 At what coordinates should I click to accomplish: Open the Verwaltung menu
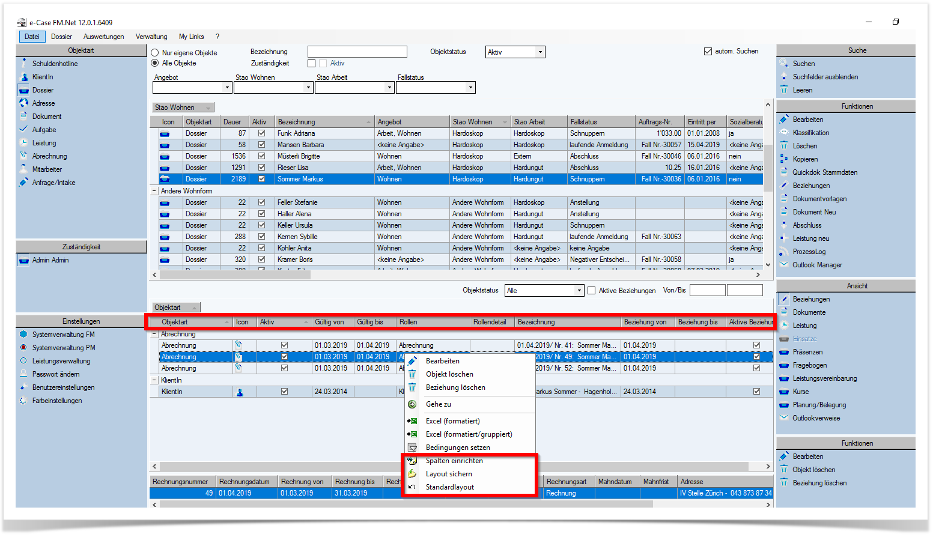click(151, 37)
